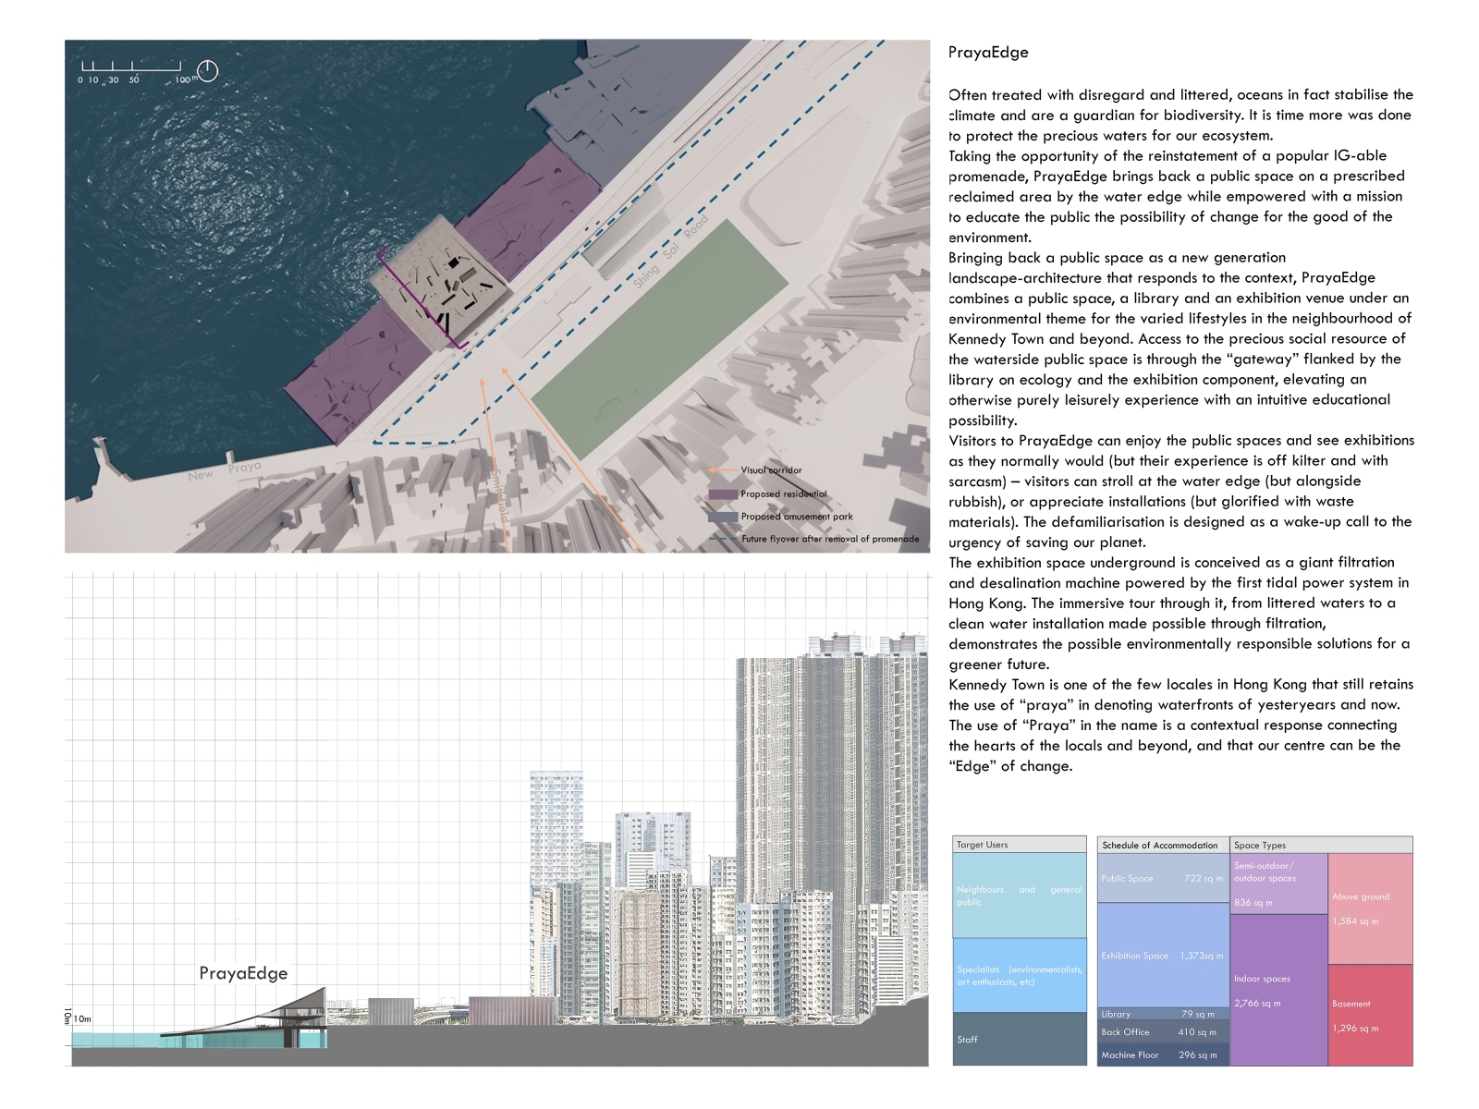The image size is (1479, 1109).
Task: Click the dashed Future flyover legend line
Action: click(723, 539)
